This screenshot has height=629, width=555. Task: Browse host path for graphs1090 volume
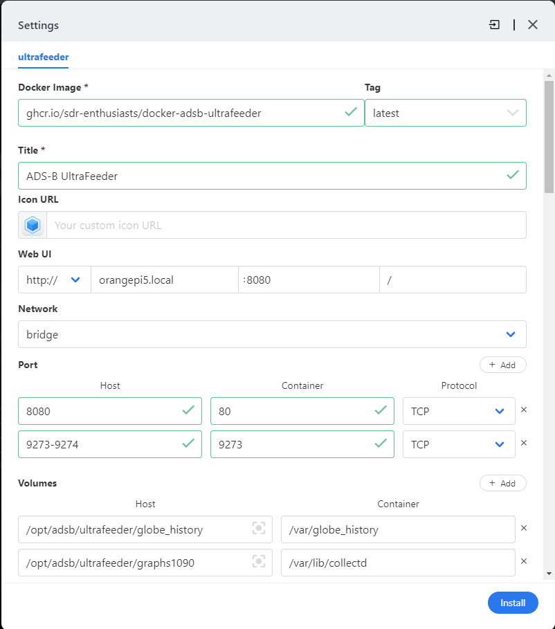tap(259, 561)
